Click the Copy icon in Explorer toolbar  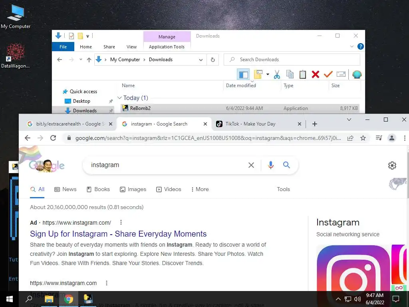[x=290, y=75]
